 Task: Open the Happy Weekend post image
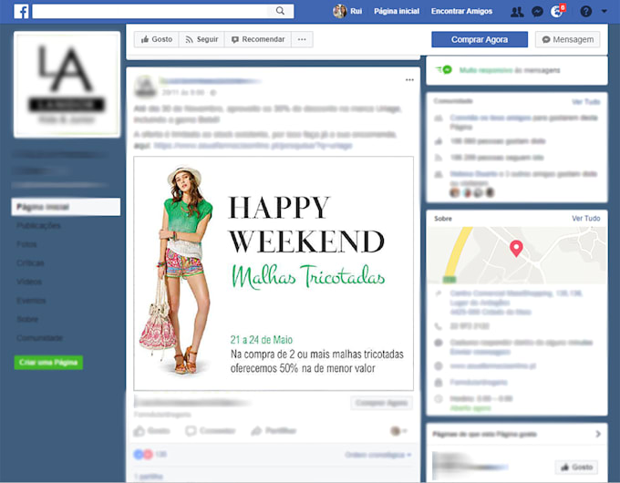click(274, 273)
